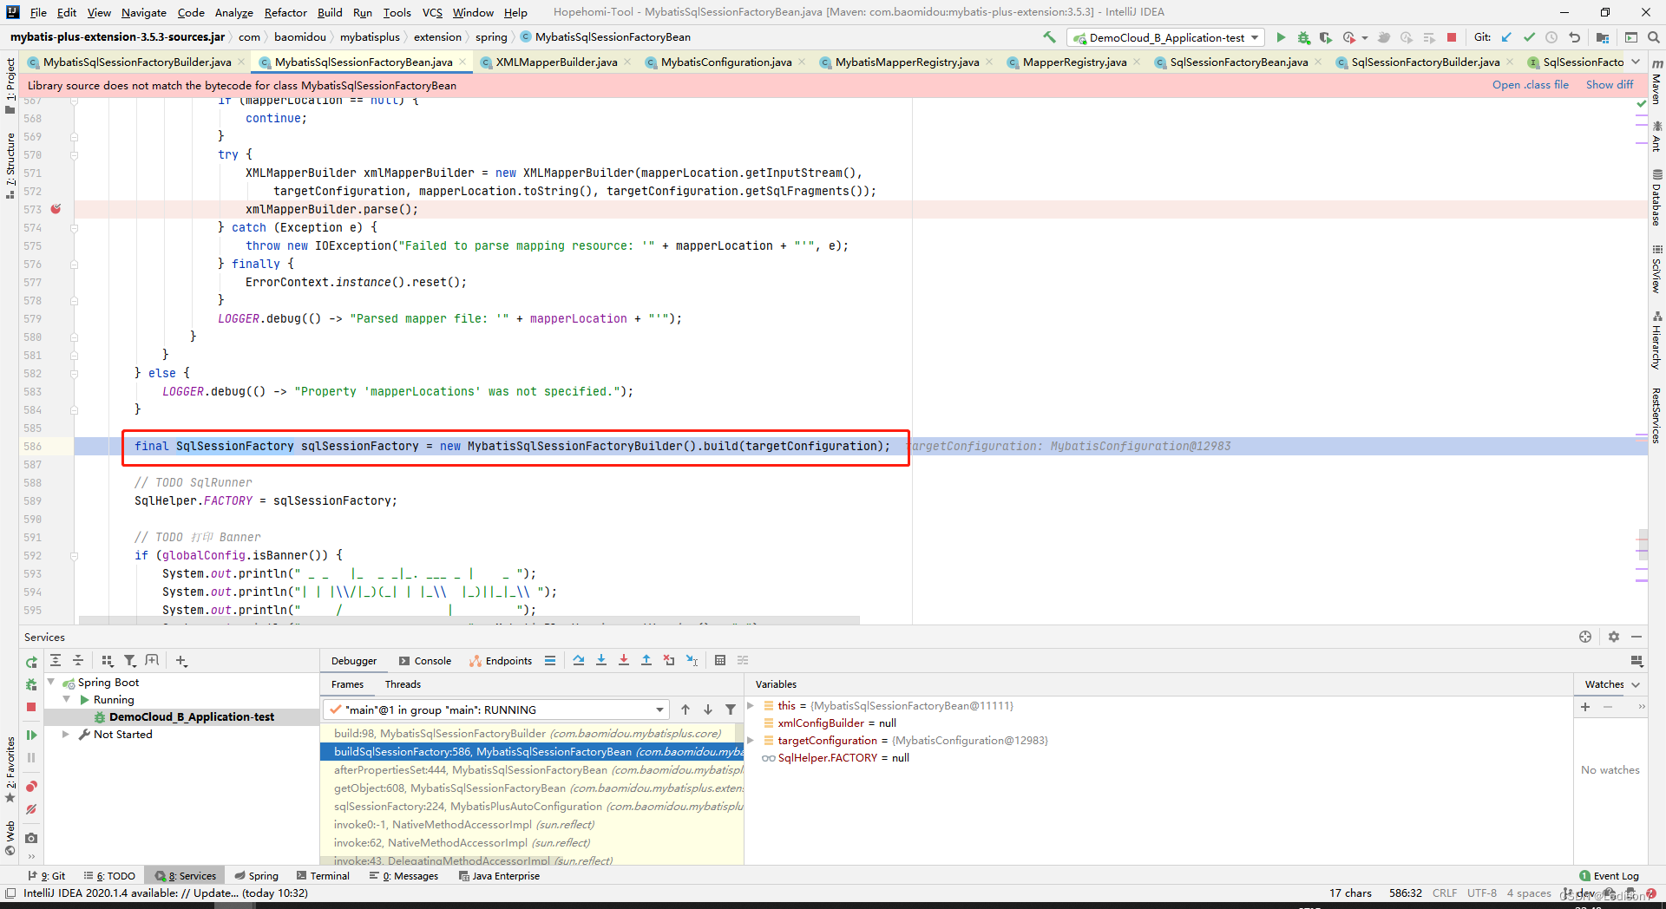1666x909 pixels.
Task: Click Rerun icon in Services sidebar
Action: 31,662
